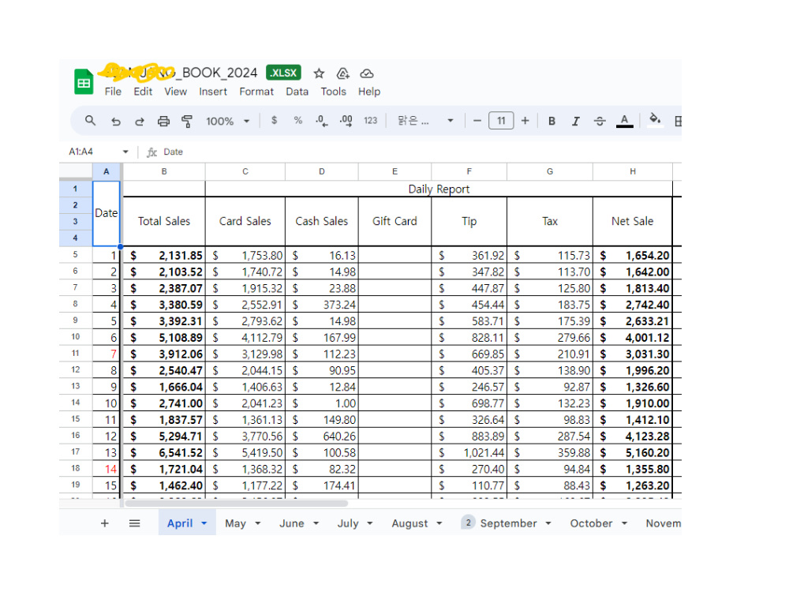The image size is (789, 592).
Task: Decrease the font size
Action: click(477, 121)
